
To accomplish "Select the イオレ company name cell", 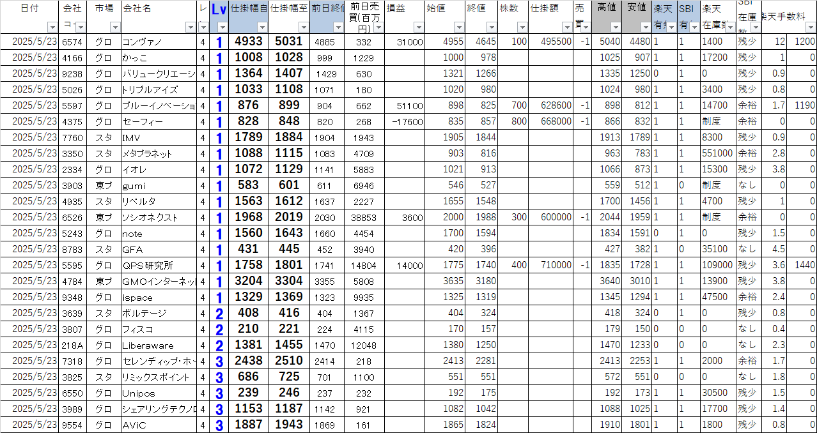I will [159, 169].
